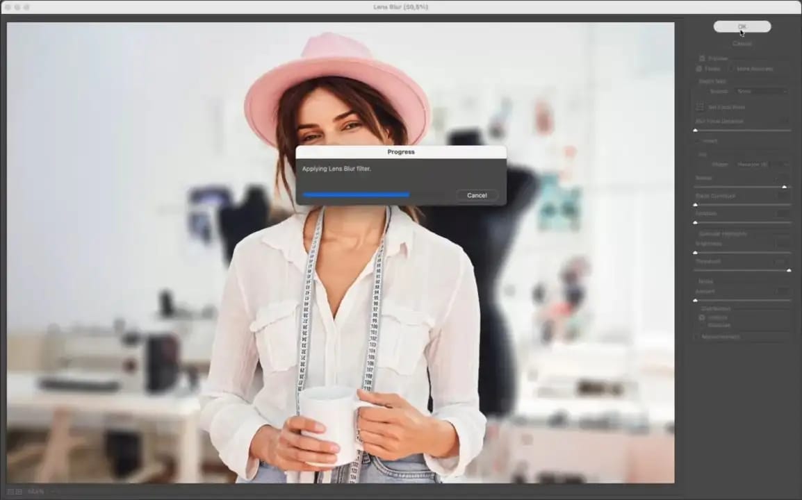Click the Brightness slider handle
802x500 pixels.
[695, 253]
